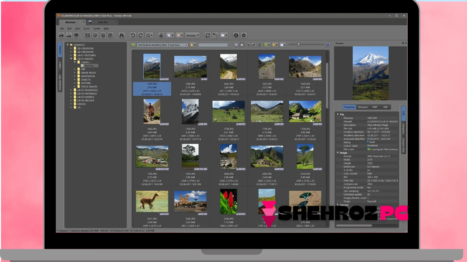Go back with the left arrow icon
467x262 pixels.
tap(236, 45)
